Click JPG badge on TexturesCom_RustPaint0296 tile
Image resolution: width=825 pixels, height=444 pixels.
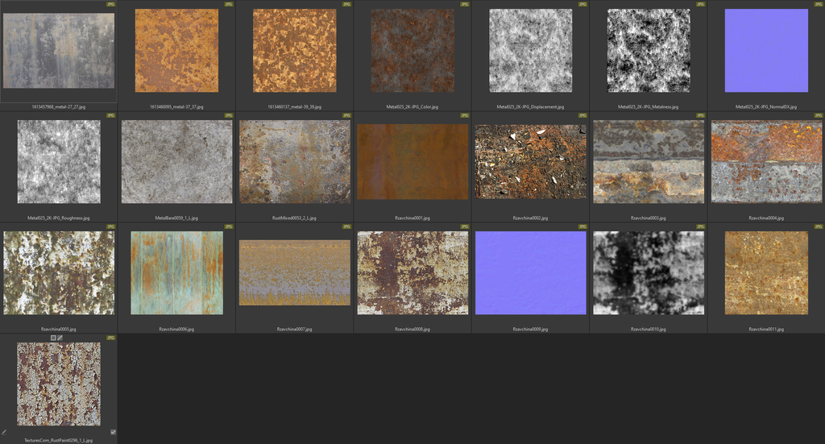pyautogui.click(x=111, y=338)
